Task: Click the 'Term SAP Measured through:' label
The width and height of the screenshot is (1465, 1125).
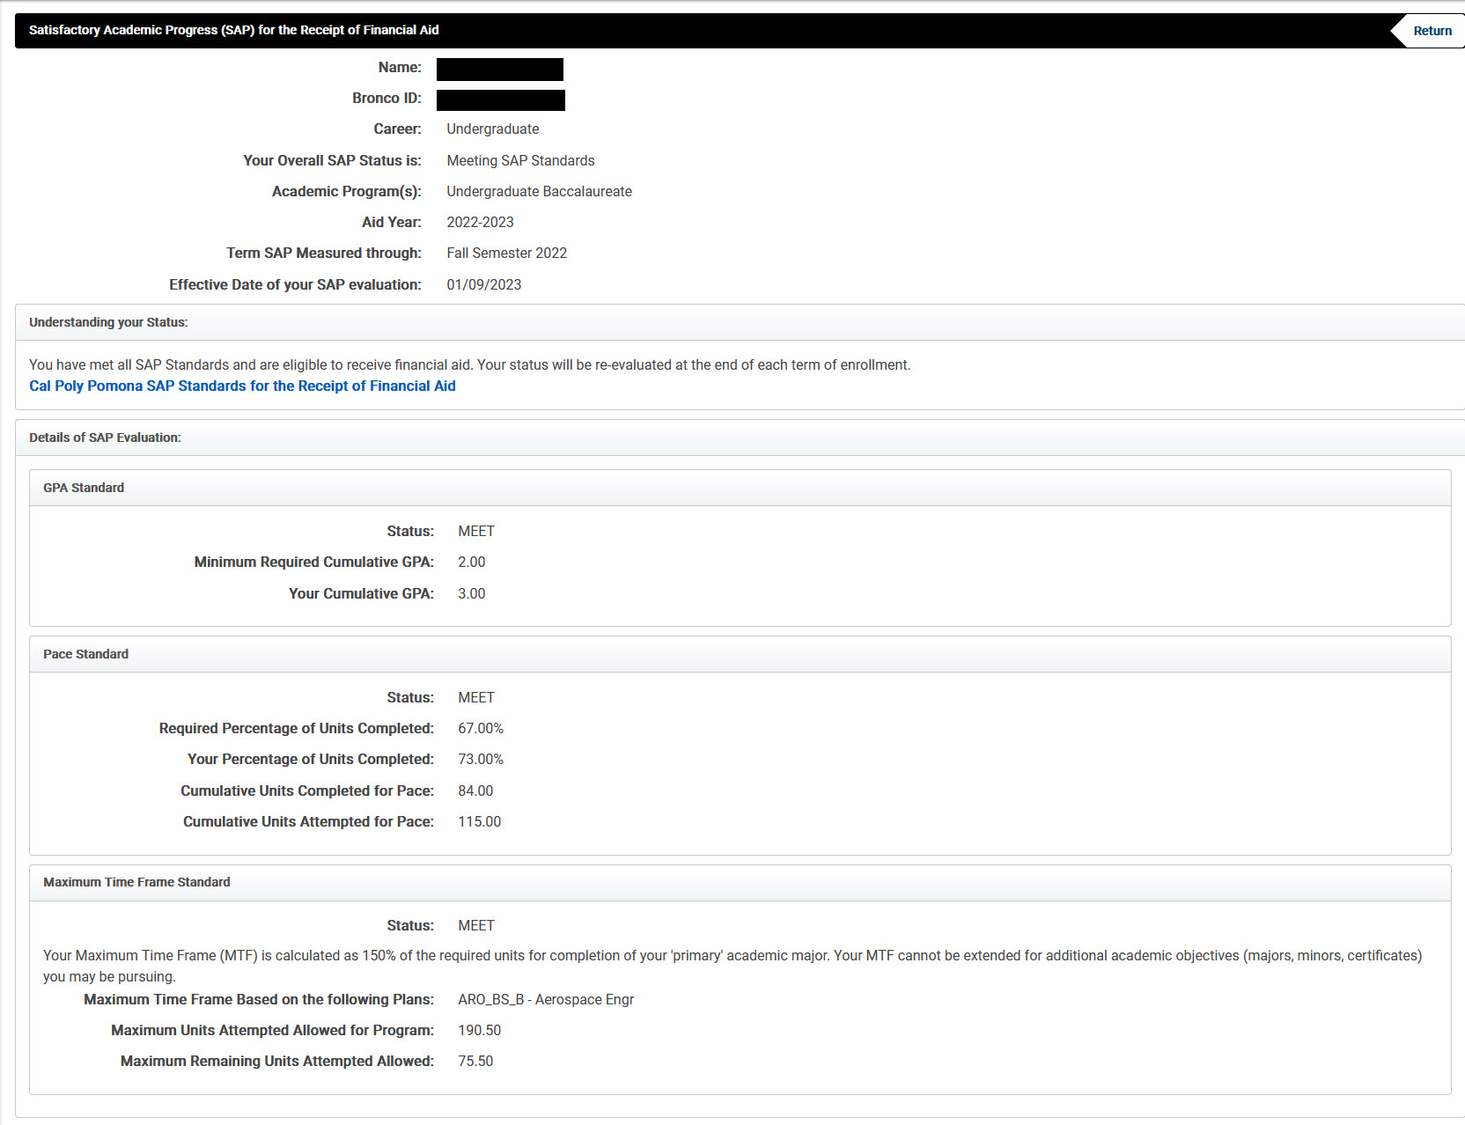Action: click(324, 253)
